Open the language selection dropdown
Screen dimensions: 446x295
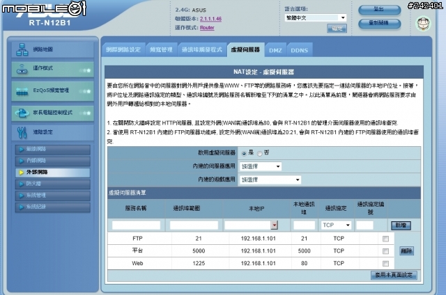[316, 18]
